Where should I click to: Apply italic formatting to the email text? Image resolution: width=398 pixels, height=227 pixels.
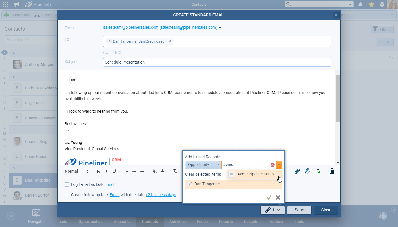(106, 171)
